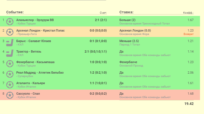Viewport: 204px width, 114px height.
Task: Click the hockey icon for Барыс - Салават Юлаев
Action: tap(10, 42)
